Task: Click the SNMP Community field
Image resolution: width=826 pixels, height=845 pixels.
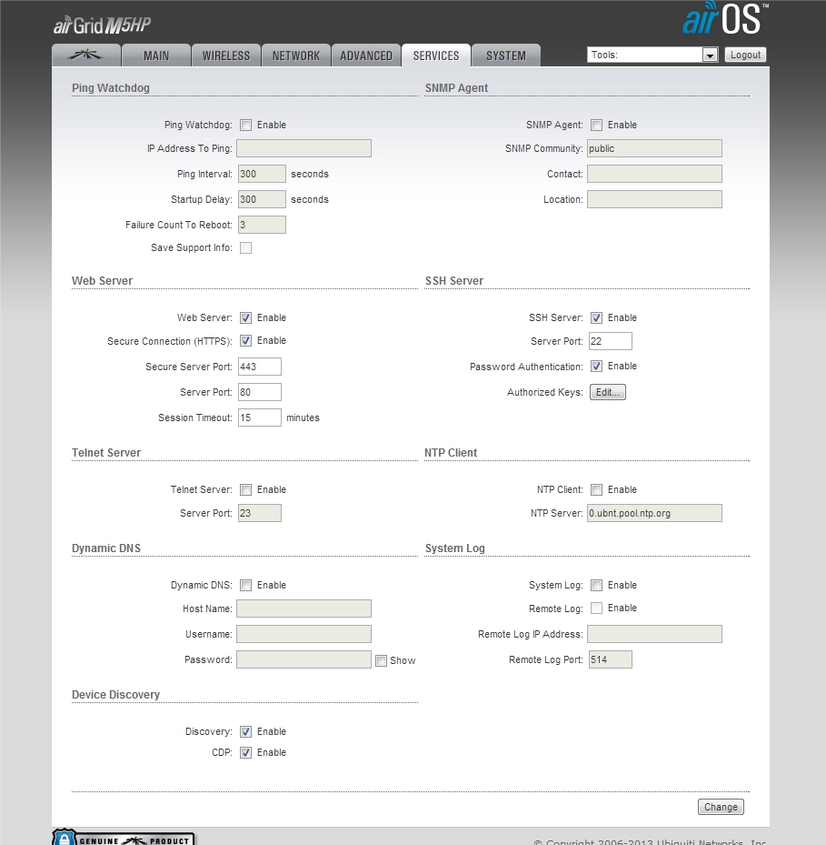Action: tap(654, 148)
